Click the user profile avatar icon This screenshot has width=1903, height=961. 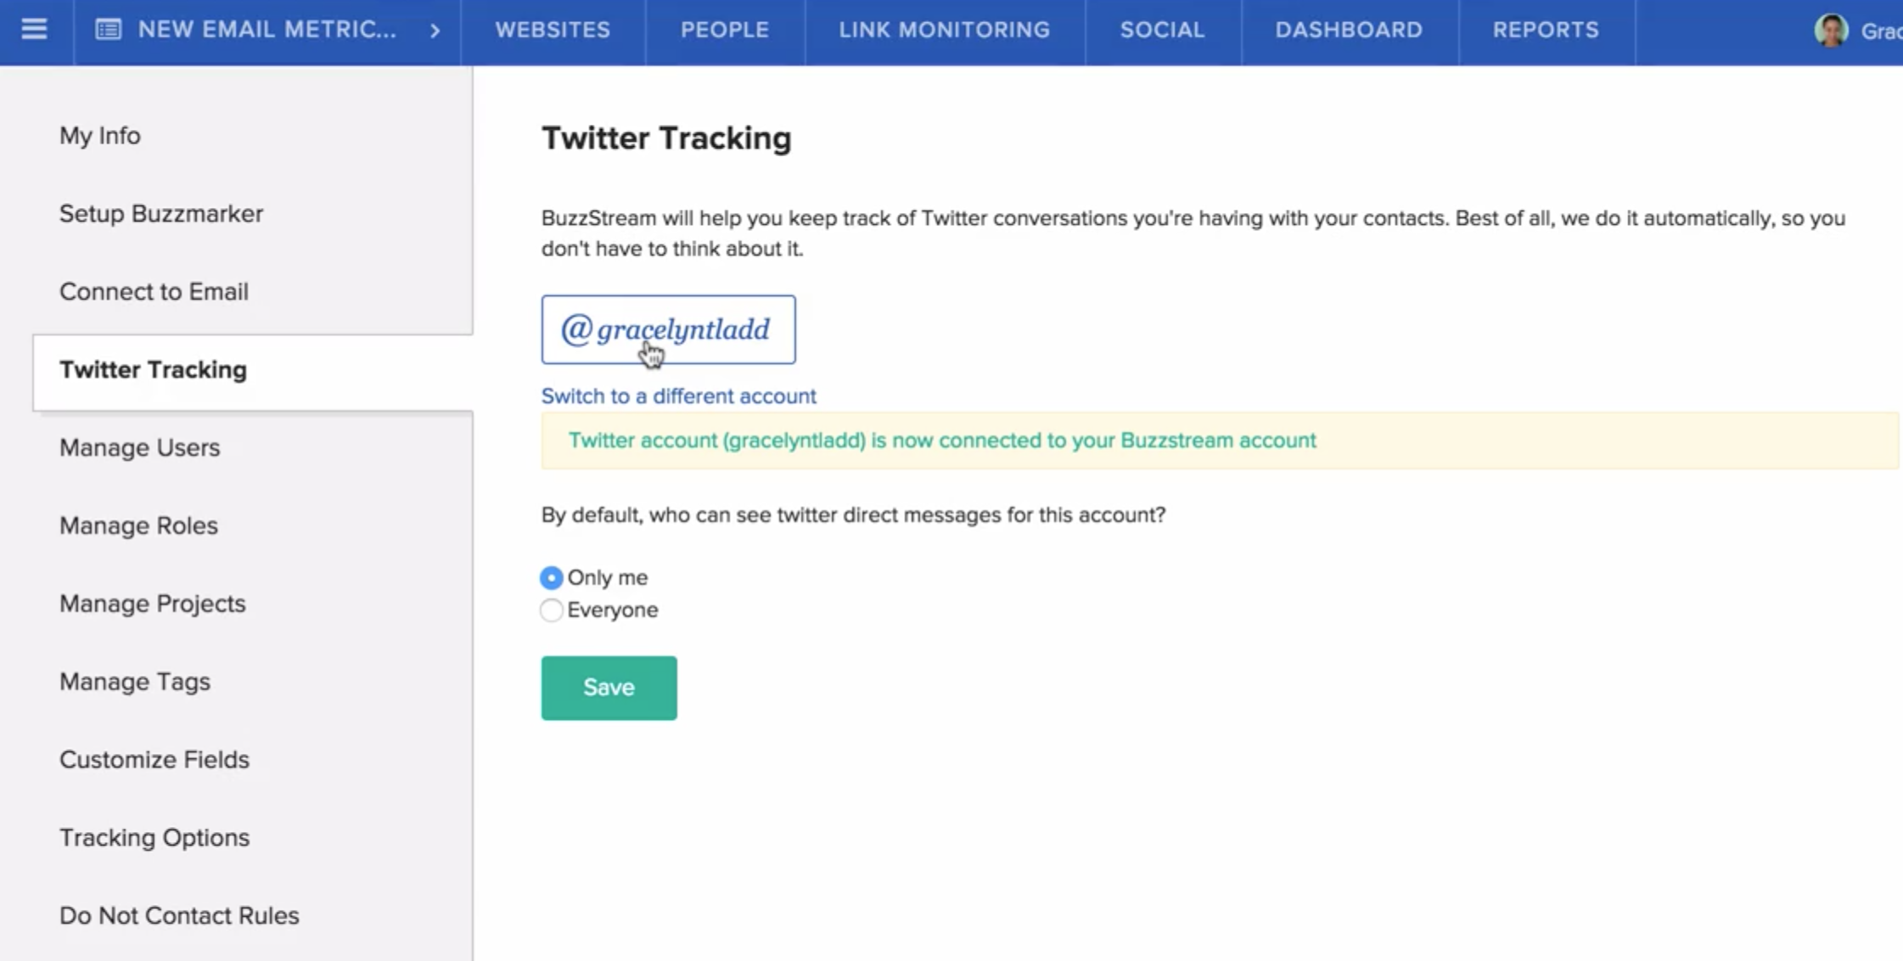tap(1831, 28)
